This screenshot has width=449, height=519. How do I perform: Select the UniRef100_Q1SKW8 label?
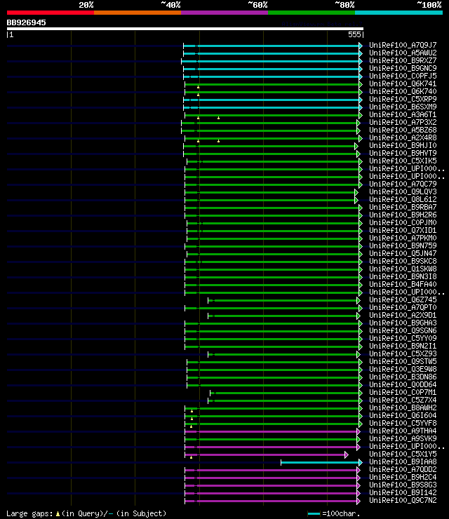point(403,269)
